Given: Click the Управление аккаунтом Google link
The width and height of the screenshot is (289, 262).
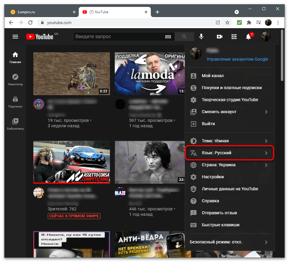Looking at the screenshot, I should (x=237, y=59).
